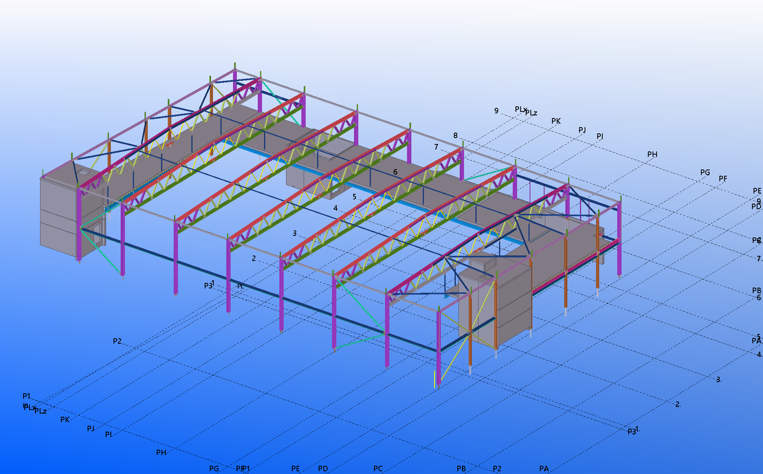This screenshot has height=474, width=763.
Task: Click grid label 3 inside the roof framing
Action: point(295,233)
